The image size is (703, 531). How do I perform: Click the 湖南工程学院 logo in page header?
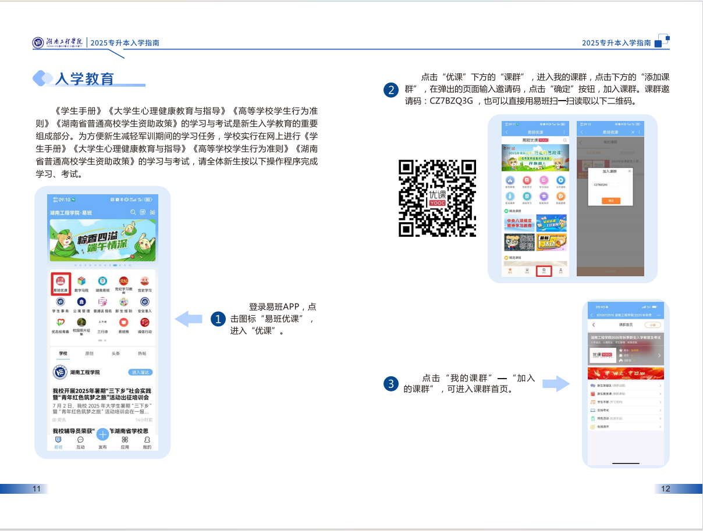click(58, 42)
